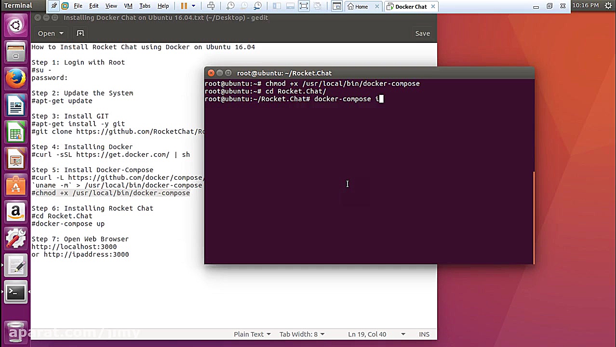Screen dimensions: 616x347
Task: Open Ubuntu Dash search from launcher
Action: click(x=15, y=26)
